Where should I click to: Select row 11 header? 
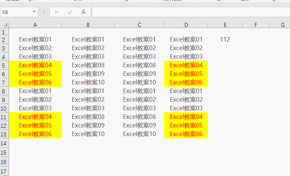point(4,117)
